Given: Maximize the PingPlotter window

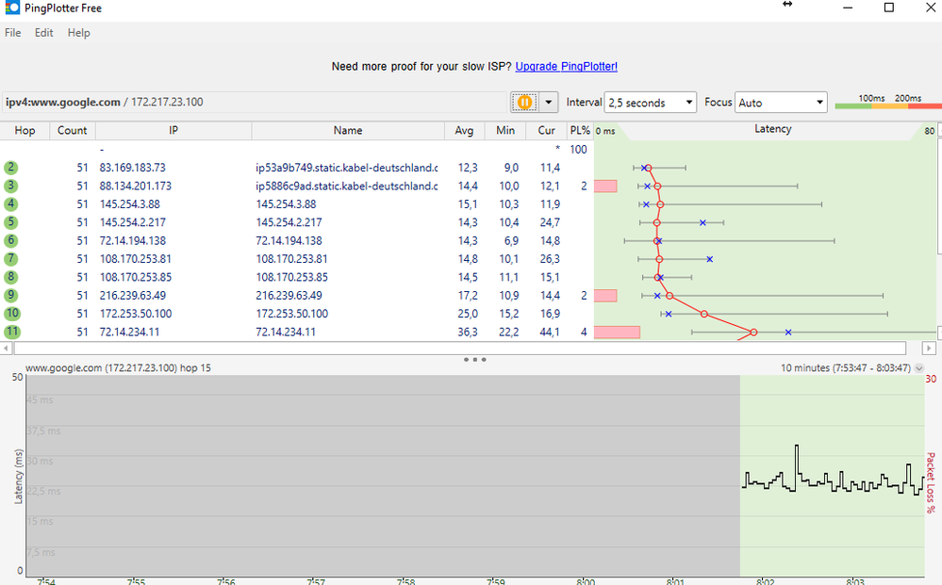Looking at the screenshot, I should (x=889, y=8).
